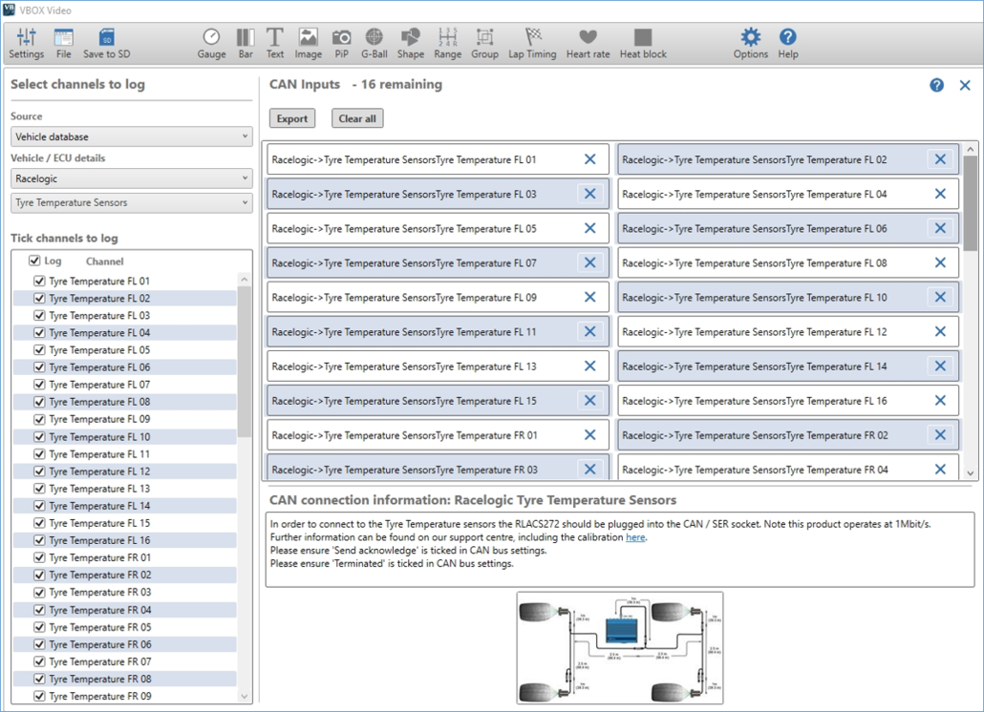
Task: Untick Tyre Temperature FL 07 checkbox
Action: pos(39,385)
